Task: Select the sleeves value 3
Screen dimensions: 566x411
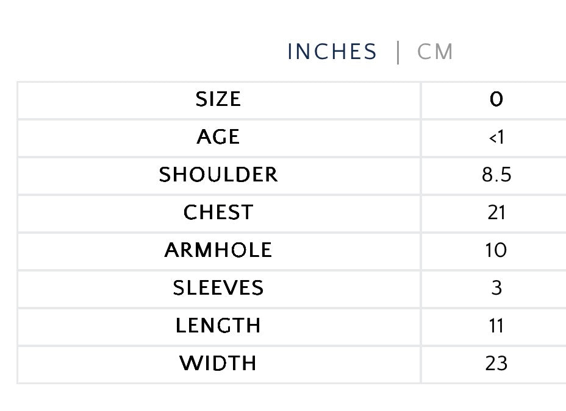Action: click(496, 288)
